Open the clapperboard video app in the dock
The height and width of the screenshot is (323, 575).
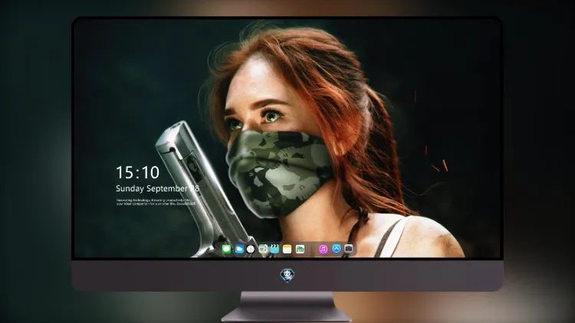274,250
